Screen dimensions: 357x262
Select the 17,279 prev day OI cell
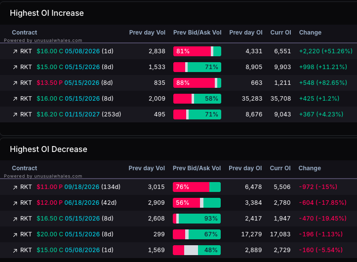point(252,234)
